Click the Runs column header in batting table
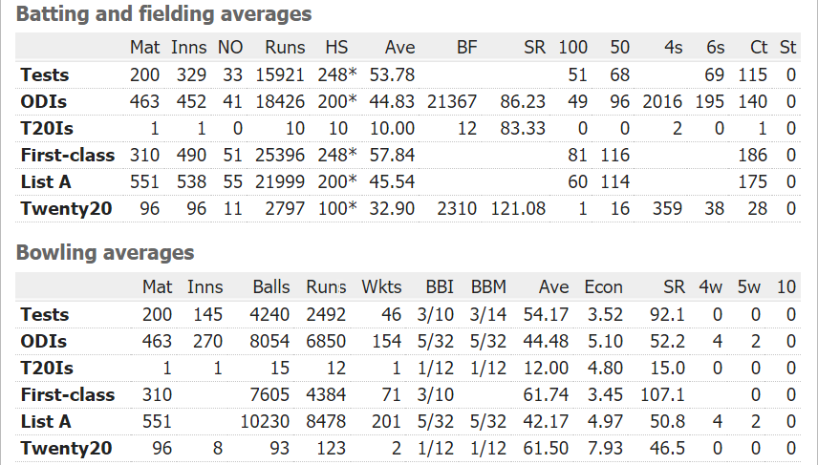Image resolution: width=818 pixels, height=465 pixels. (x=285, y=48)
